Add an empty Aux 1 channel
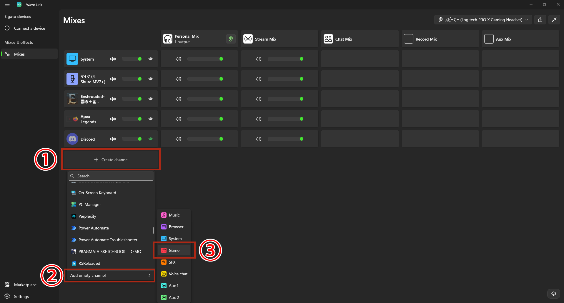 tap(174, 286)
